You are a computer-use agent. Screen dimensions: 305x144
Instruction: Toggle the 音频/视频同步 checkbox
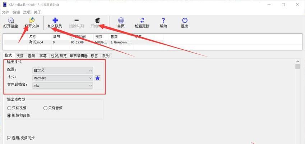tap(9, 138)
